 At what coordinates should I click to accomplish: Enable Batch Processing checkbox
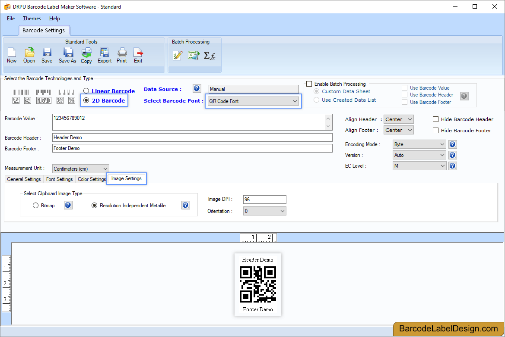309,84
